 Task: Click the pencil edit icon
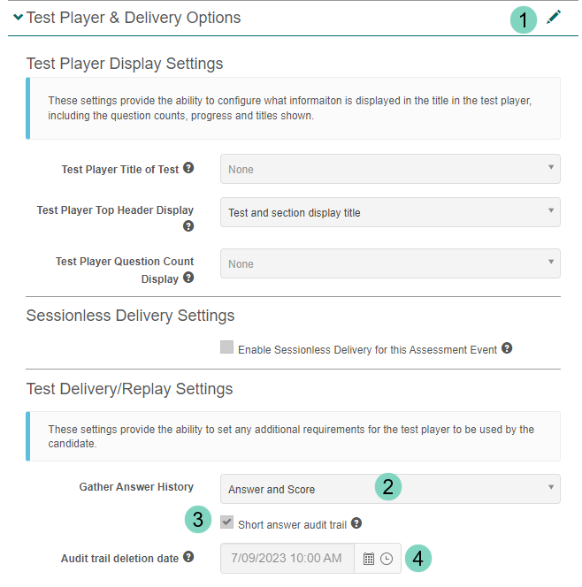click(x=554, y=17)
